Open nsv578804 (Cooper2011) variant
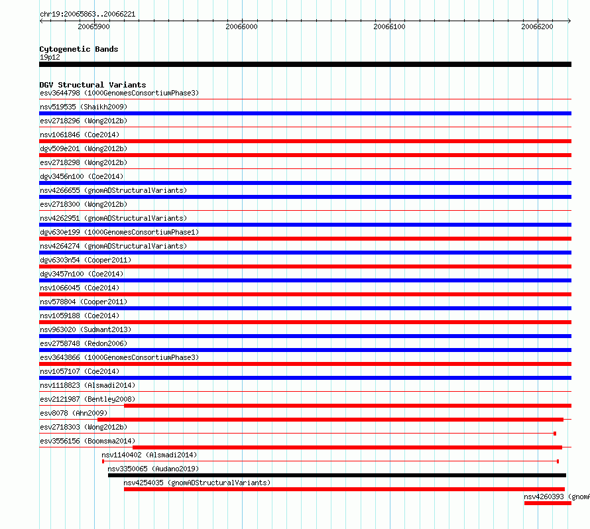The height and width of the screenshot is (529, 590). 84,302
